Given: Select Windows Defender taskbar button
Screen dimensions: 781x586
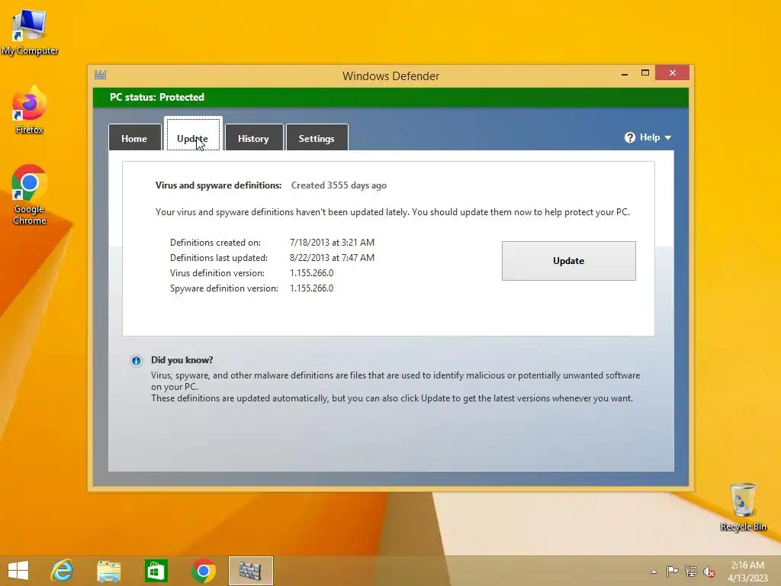Looking at the screenshot, I should (250, 571).
